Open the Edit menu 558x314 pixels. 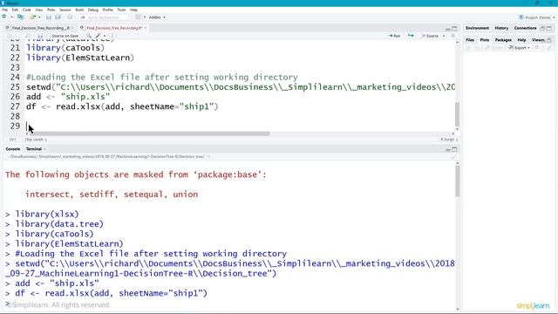[15, 10]
